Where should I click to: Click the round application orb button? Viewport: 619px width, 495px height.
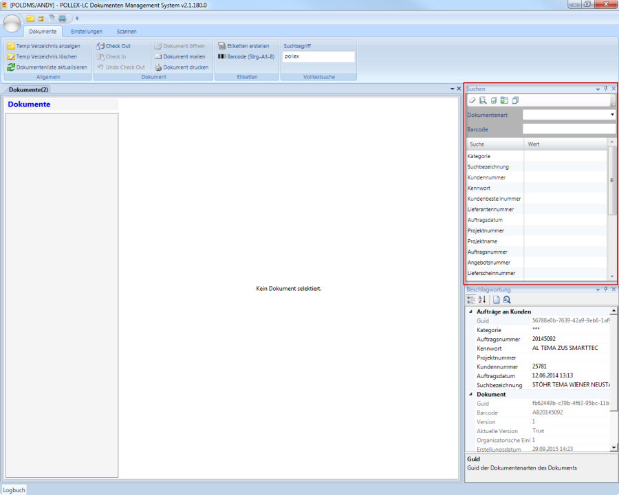point(12,24)
